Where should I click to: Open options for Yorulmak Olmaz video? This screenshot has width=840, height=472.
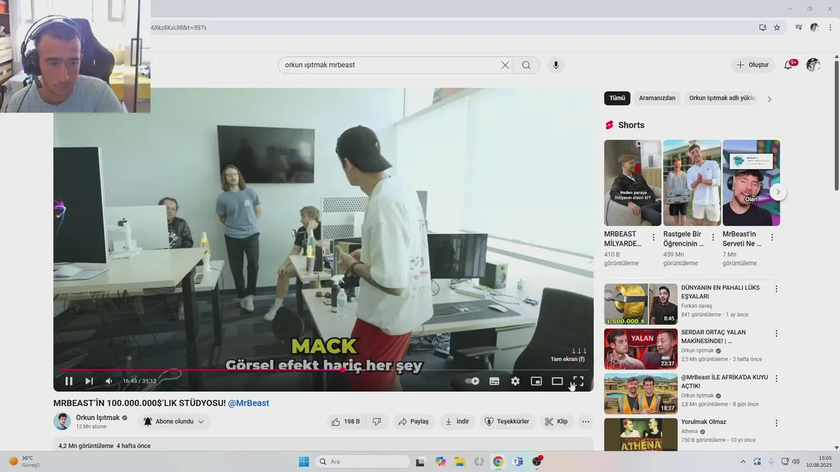coord(776,423)
